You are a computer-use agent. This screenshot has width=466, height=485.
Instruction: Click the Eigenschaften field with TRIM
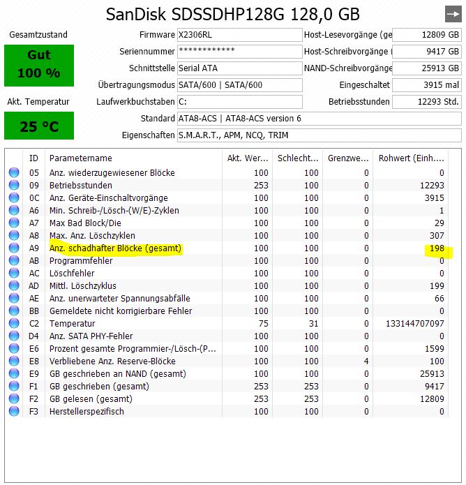click(319, 135)
